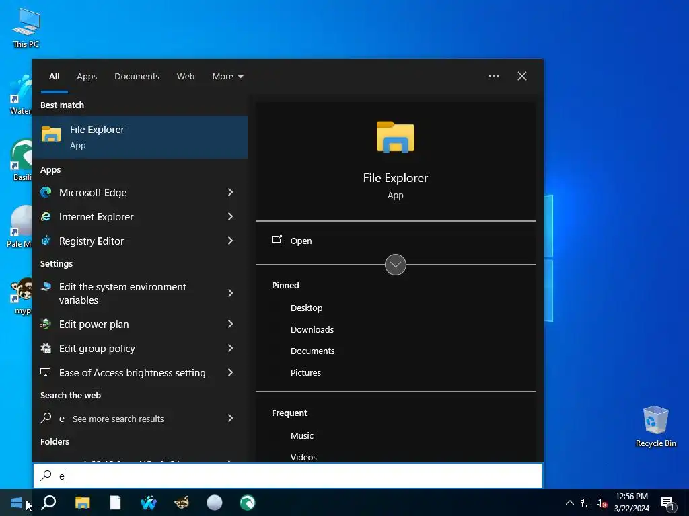The image size is (689, 516).
Task: Click the search text input box
Action: click(288, 476)
